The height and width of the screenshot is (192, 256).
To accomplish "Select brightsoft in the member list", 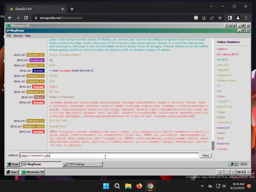I will click(x=223, y=128).
